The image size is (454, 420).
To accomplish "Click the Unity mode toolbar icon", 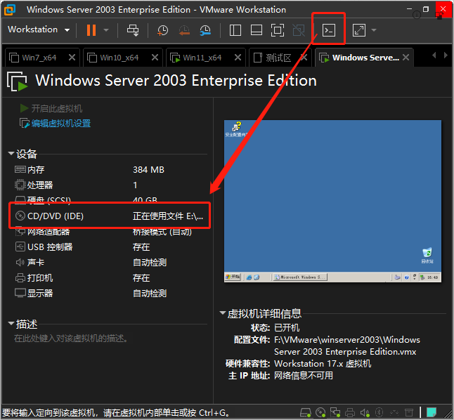I will (299, 30).
